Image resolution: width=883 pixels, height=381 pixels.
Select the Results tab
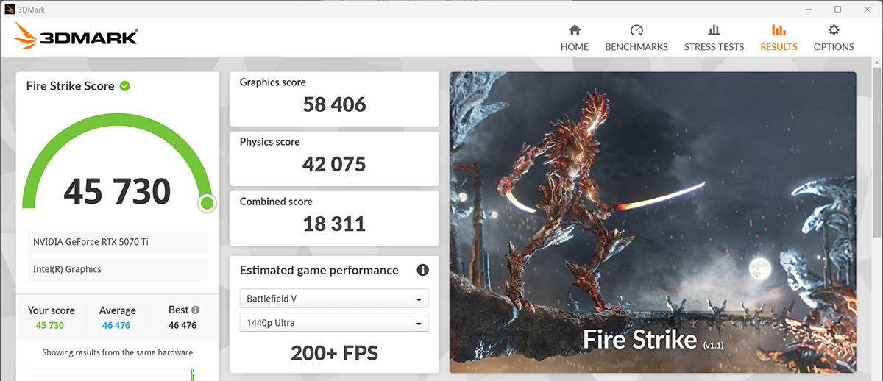(779, 38)
